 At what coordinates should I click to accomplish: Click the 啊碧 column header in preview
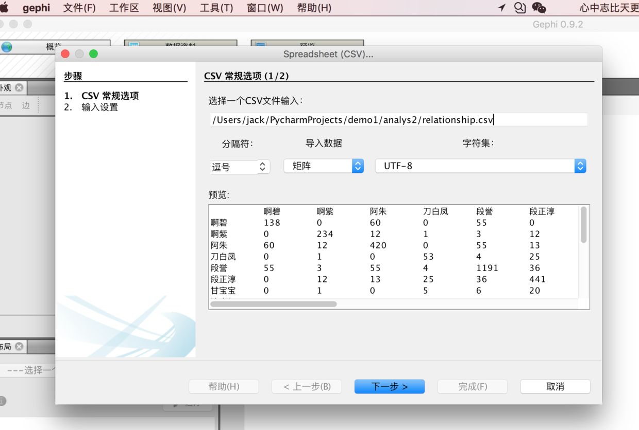(x=272, y=211)
